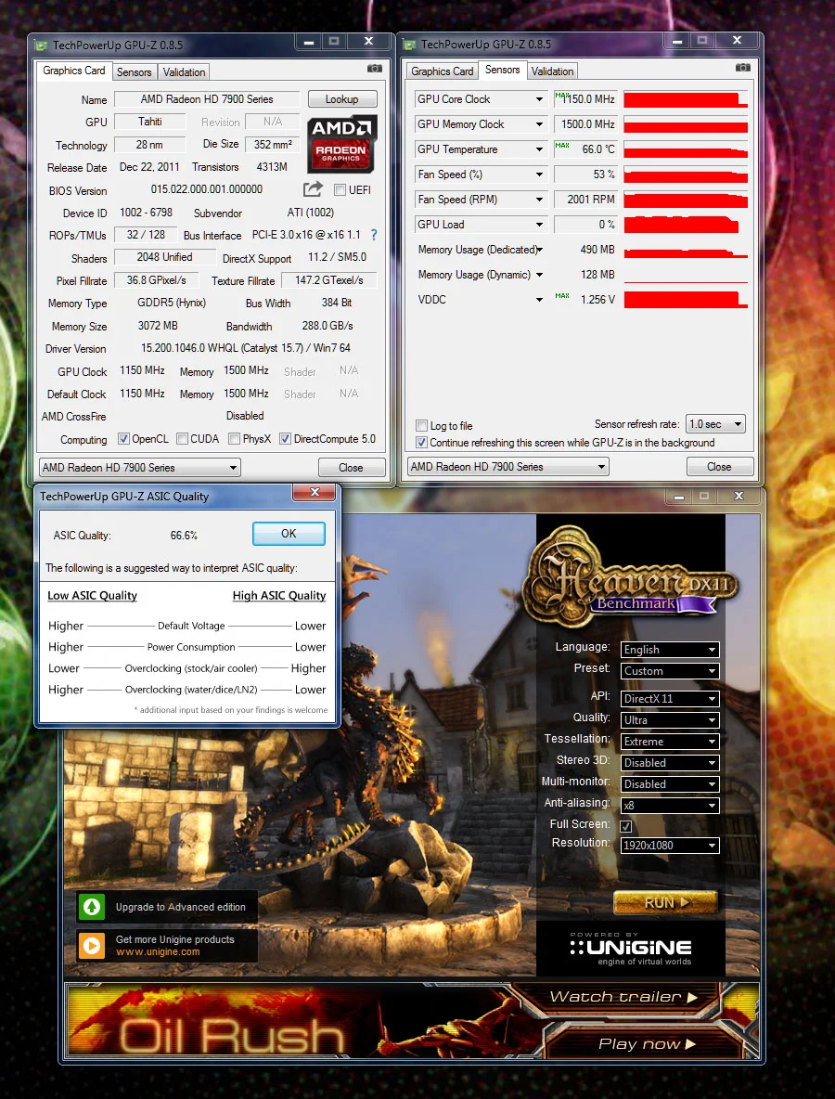Click the Lookup button

click(341, 99)
